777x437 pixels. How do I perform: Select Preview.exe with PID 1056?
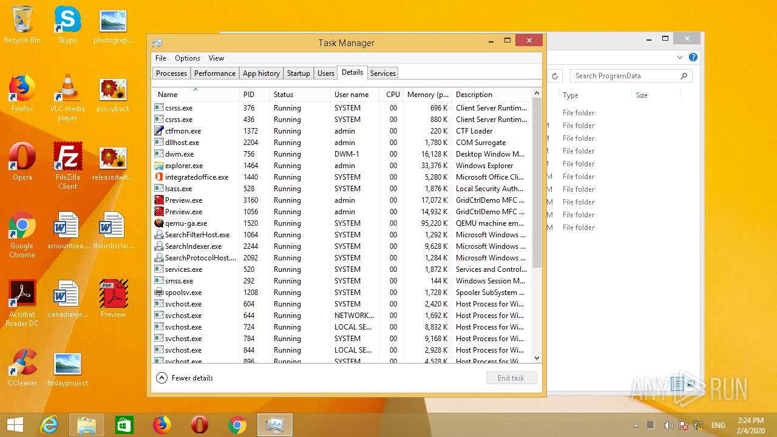point(342,212)
